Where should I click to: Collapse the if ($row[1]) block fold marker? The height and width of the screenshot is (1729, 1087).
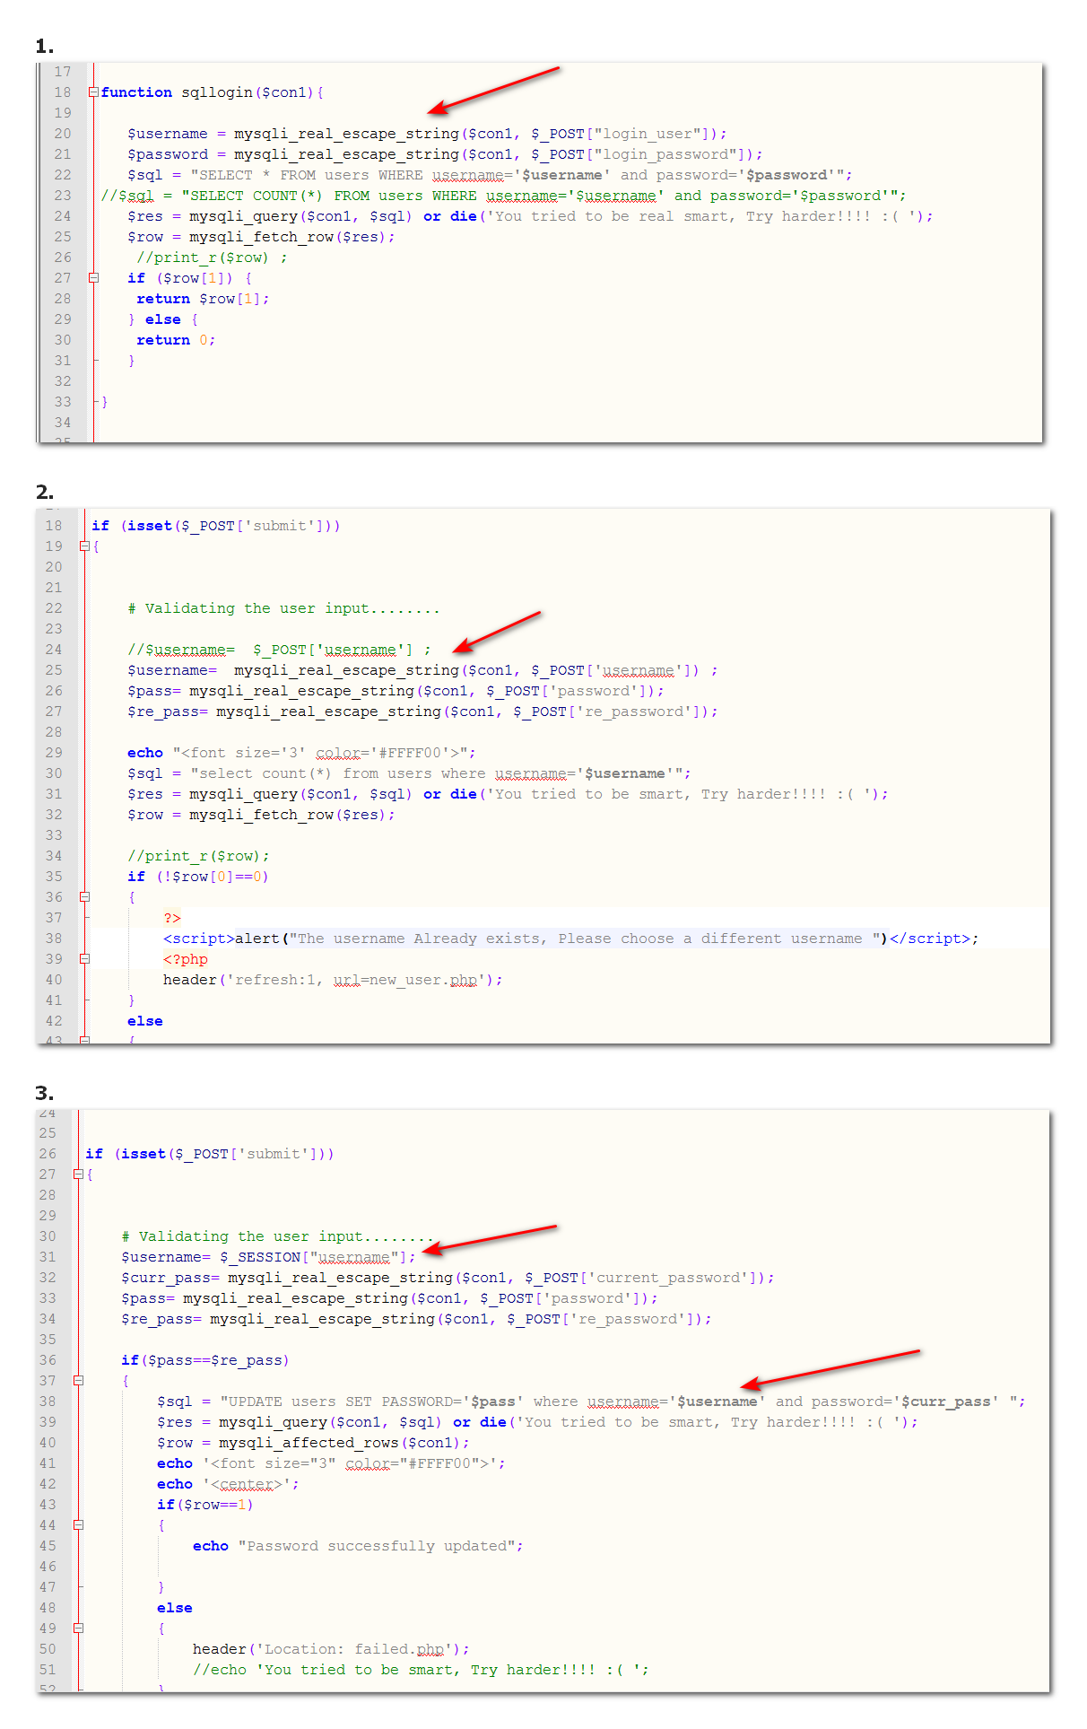[x=93, y=278]
